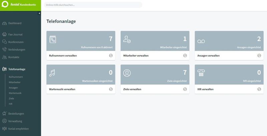Click Rufnummern verwalten link

(x=63, y=56)
